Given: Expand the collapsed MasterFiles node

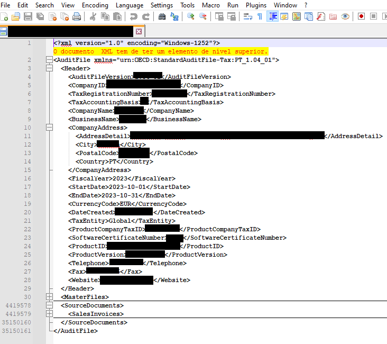Looking at the screenshot, I should click(x=49, y=297).
